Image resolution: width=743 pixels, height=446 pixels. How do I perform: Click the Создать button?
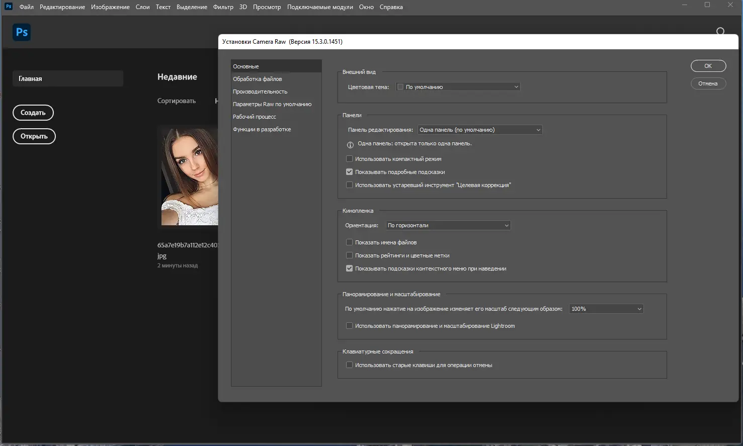pyautogui.click(x=33, y=113)
